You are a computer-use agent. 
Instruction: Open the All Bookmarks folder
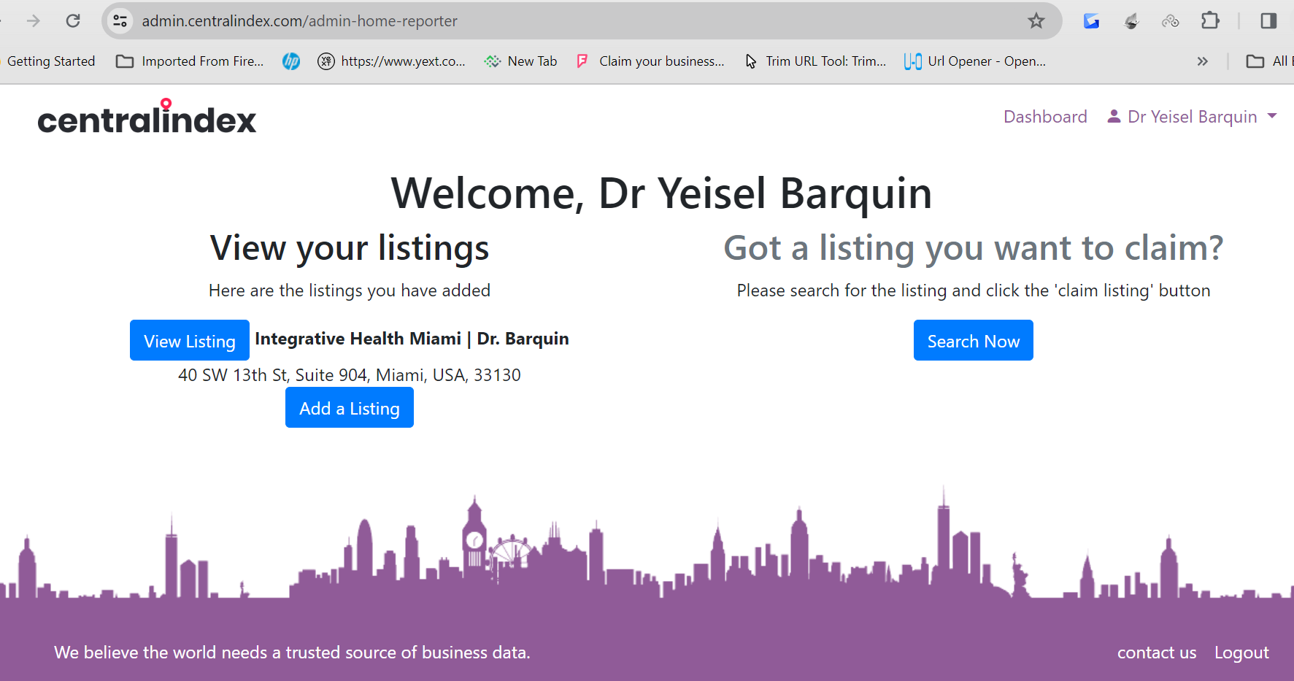pyautogui.click(x=1269, y=61)
